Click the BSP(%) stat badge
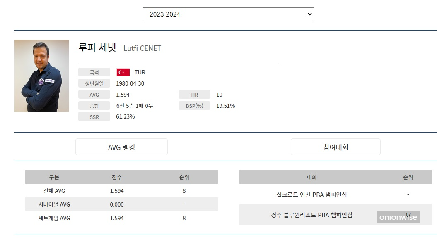This screenshot has height=240, width=437. 194,105
